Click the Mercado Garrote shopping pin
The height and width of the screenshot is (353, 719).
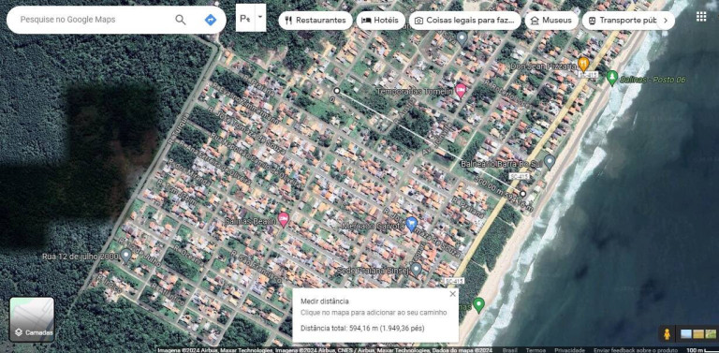[411, 223]
